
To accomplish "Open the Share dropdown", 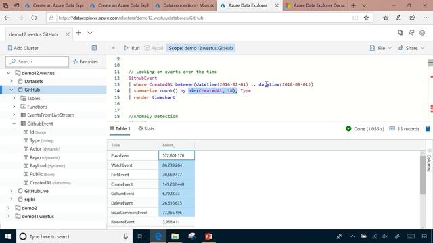I will point(411,48).
